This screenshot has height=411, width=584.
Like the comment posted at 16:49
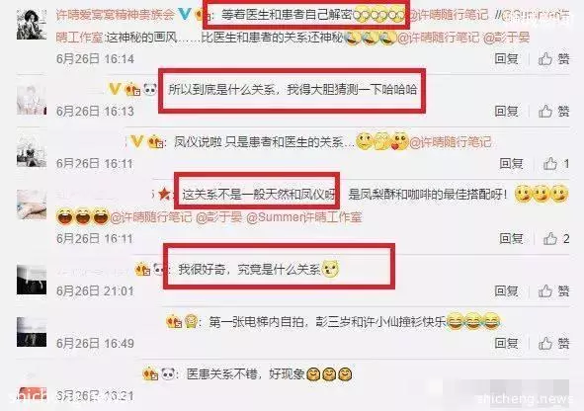pyautogui.click(x=553, y=343)
